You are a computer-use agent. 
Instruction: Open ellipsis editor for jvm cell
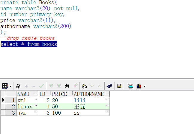(x=36, y=112)
